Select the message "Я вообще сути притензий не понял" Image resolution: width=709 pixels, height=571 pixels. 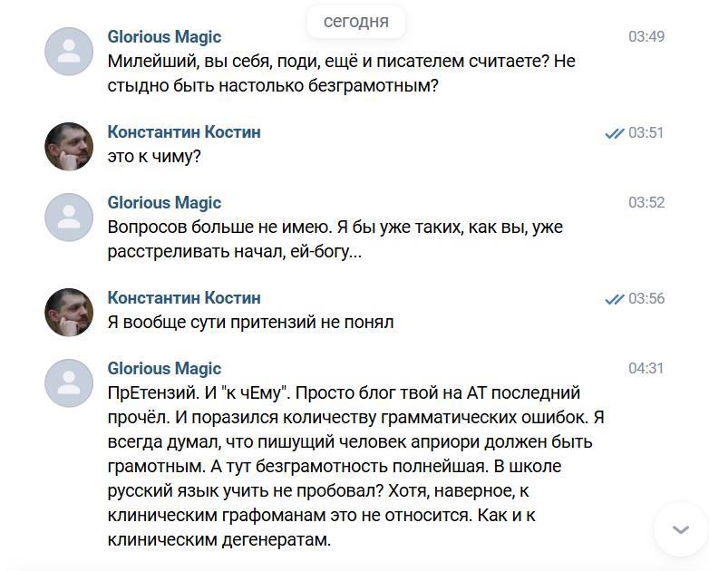[250, 322]
